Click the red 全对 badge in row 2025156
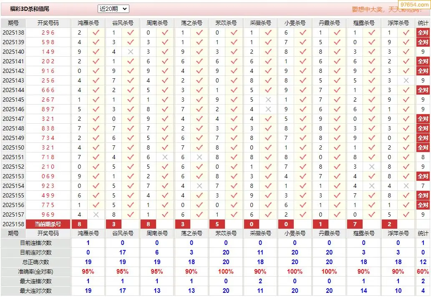The width and height of the screenshot is (431, 297). 423,205
